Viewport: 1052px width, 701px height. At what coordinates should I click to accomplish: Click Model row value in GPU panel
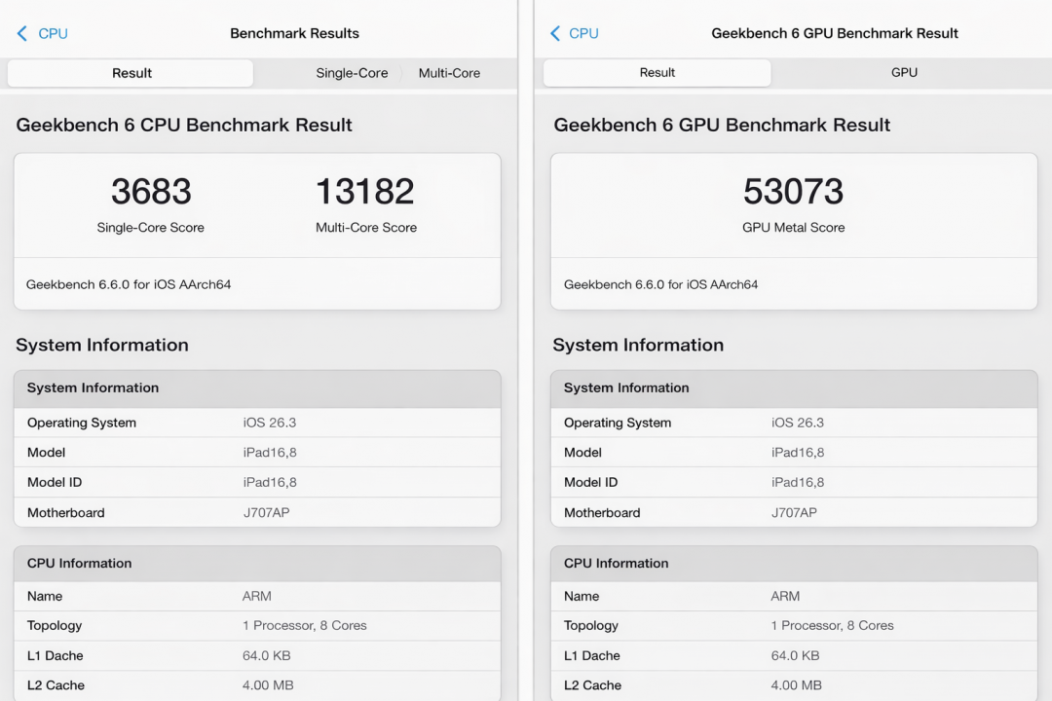pyautogui.click(x=798, y=452)
